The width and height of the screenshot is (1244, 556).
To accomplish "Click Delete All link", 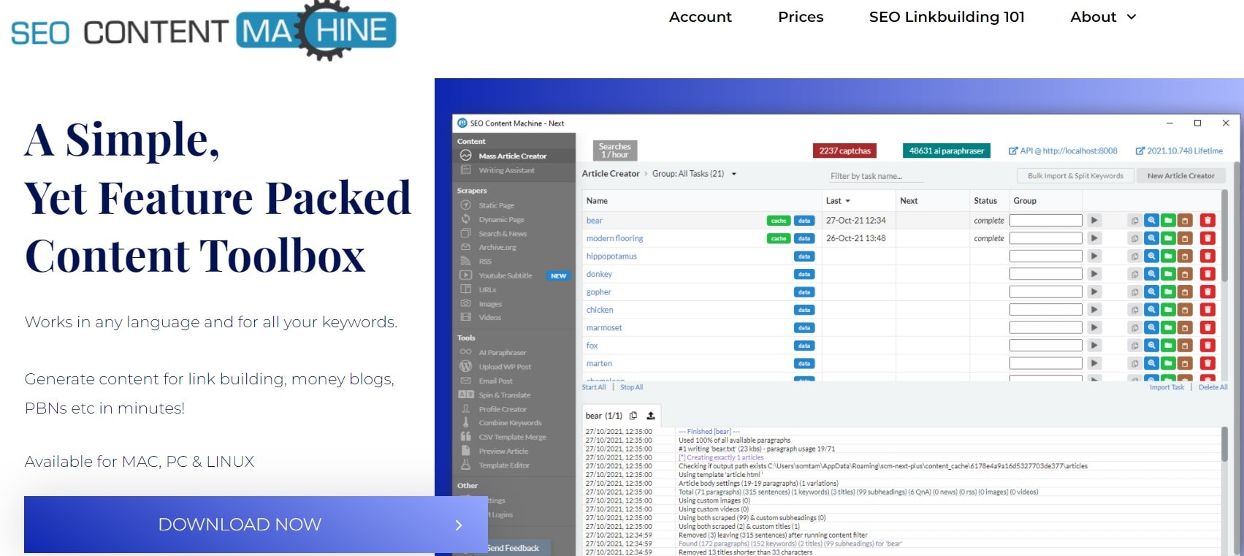I will [1213, 387].
